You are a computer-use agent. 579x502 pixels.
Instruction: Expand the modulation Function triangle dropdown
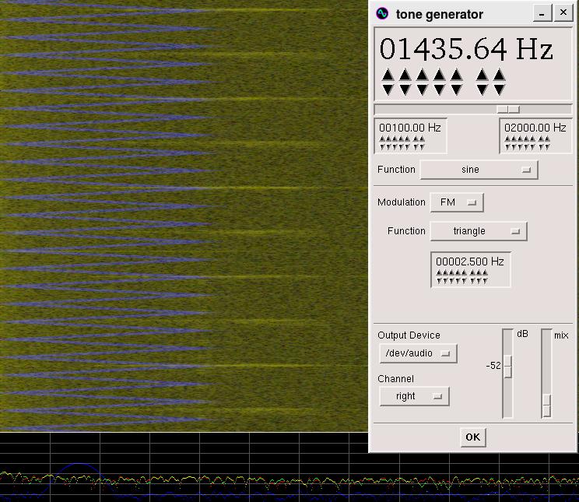click(479, 231)
